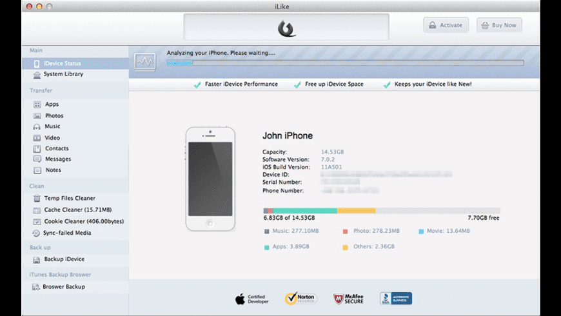Click the Music storage color swatch
561x316 pixels.
tap(266, 232)
